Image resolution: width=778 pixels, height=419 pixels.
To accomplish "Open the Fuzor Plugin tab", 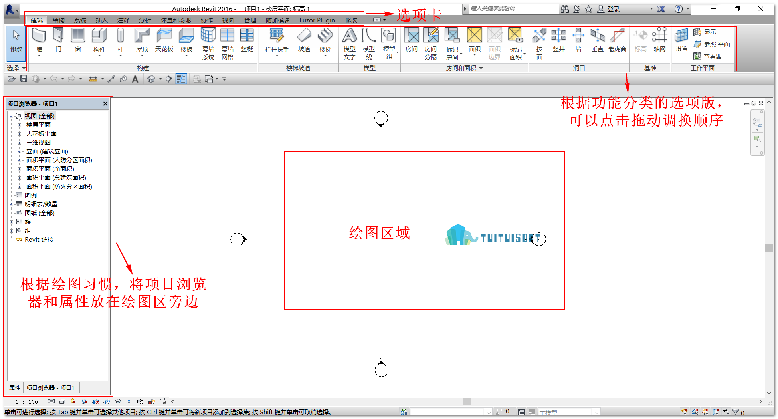I will point(317,20).
